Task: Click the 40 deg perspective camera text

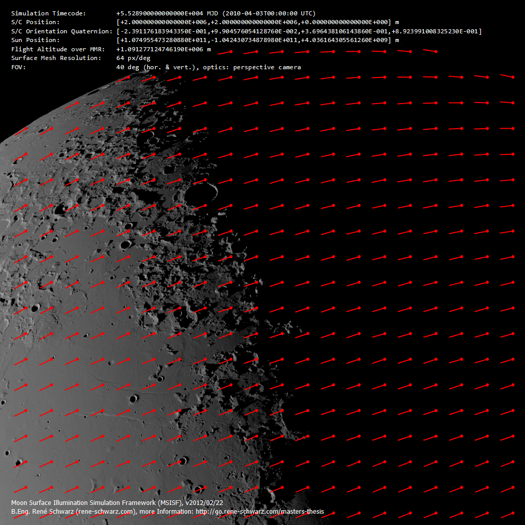Action: point(208,67)
